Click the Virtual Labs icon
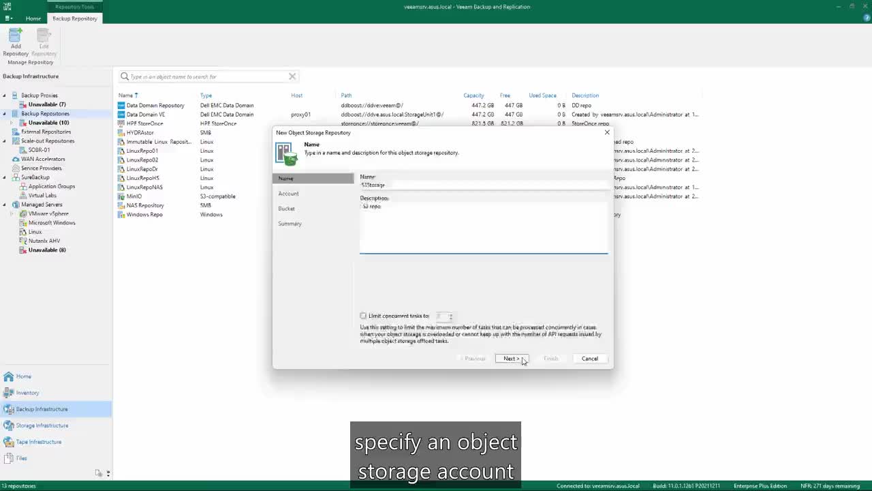The image size is (872, 491). (22, 196)
